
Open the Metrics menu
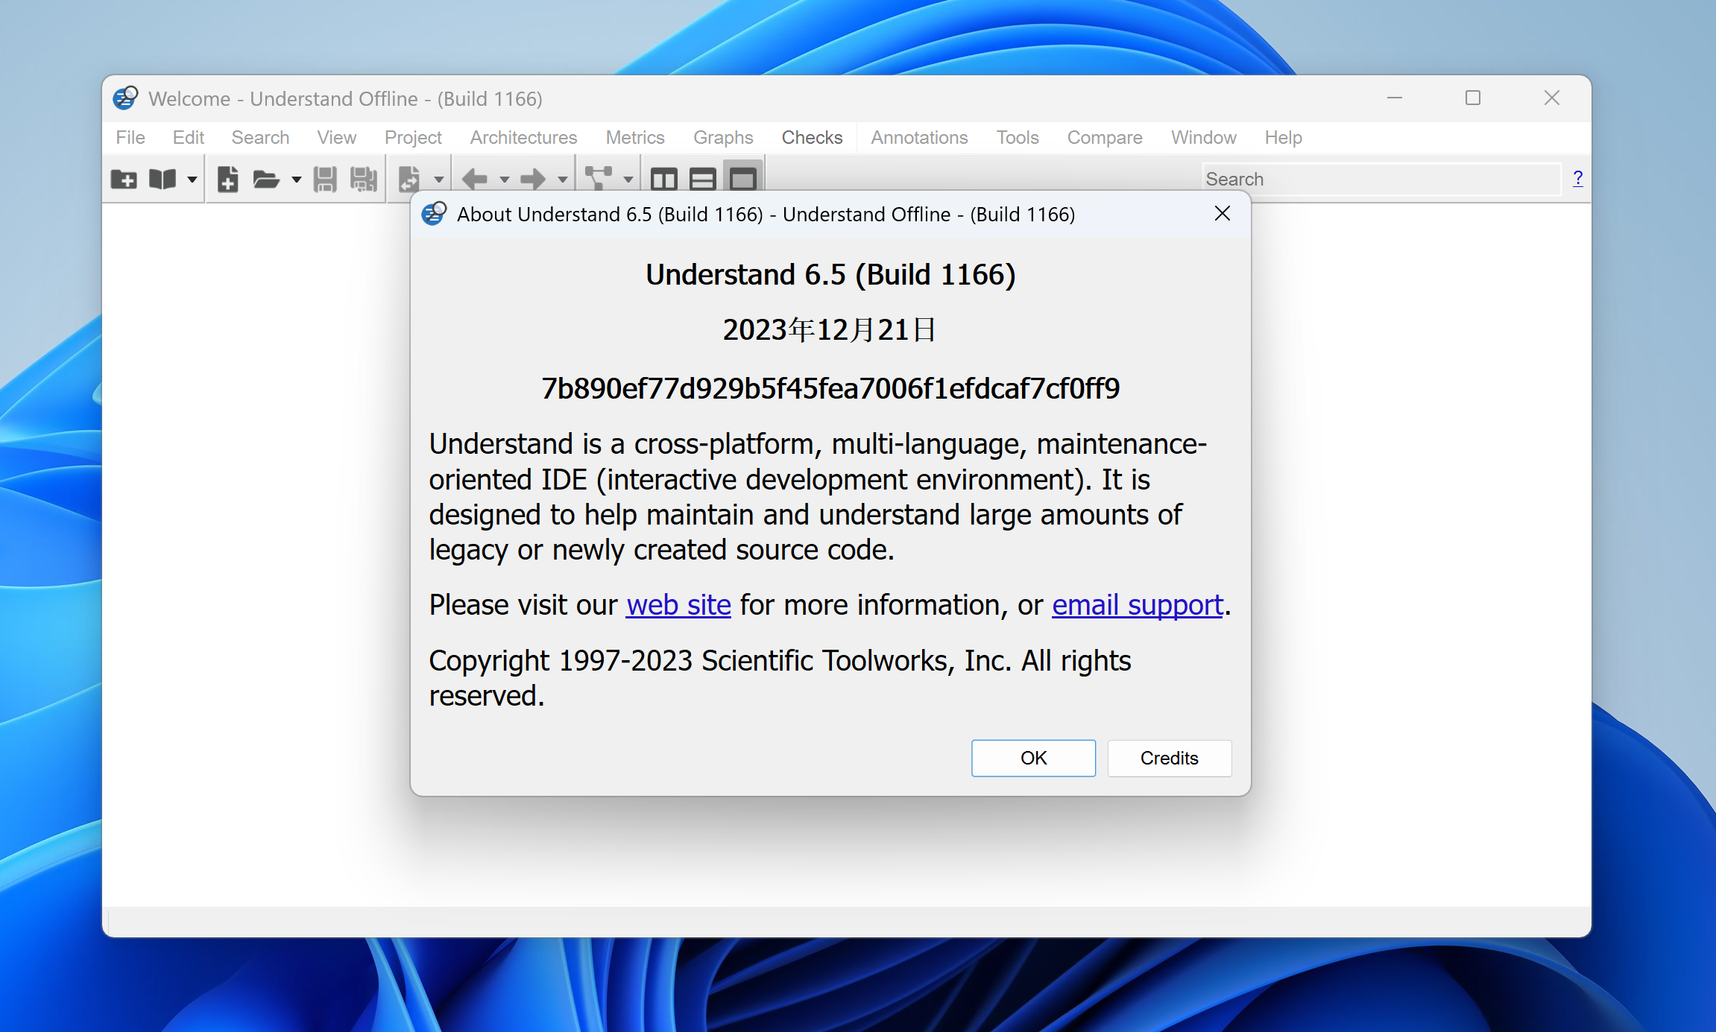[x=635, y=137]
